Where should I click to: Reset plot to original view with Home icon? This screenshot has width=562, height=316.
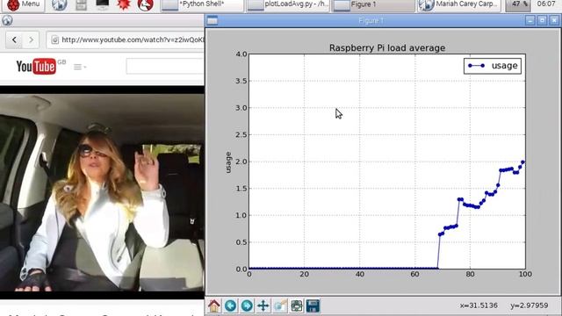[214, 305]
